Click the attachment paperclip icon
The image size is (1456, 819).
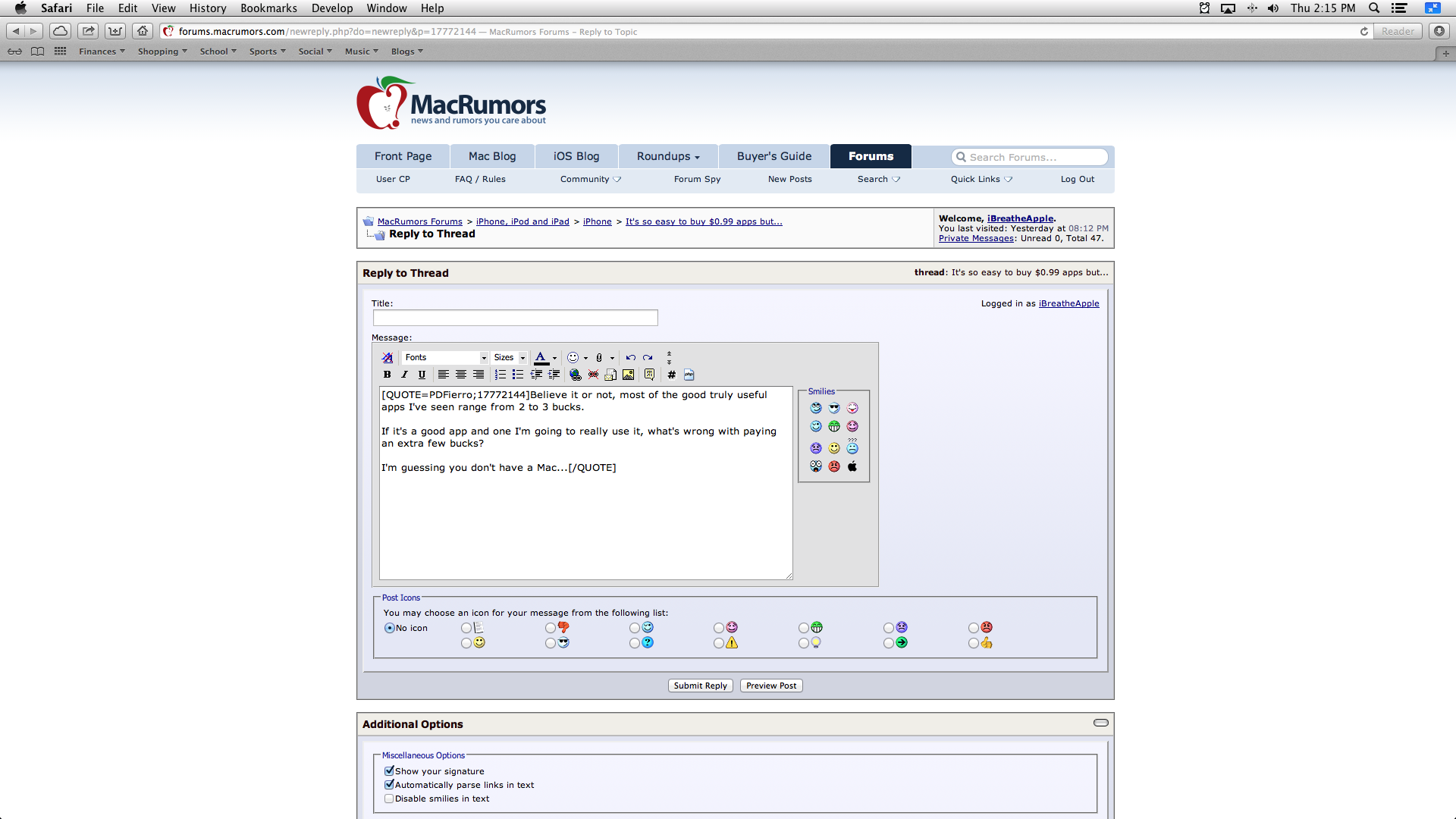[x=599, y=358]
